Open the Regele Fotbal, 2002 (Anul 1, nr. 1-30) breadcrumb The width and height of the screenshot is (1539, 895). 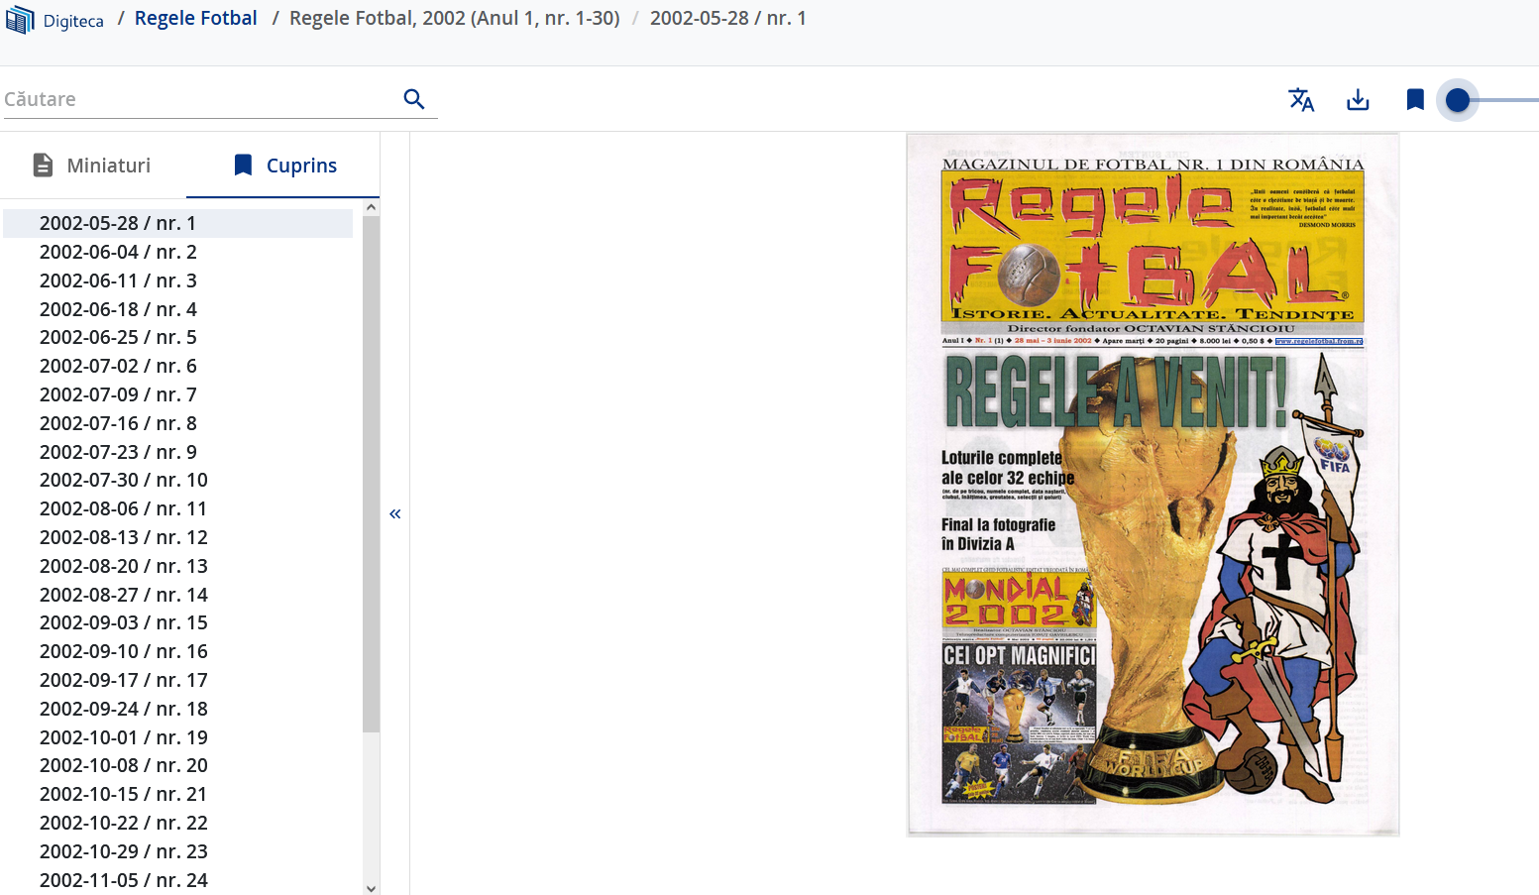(x=455, y=18)
